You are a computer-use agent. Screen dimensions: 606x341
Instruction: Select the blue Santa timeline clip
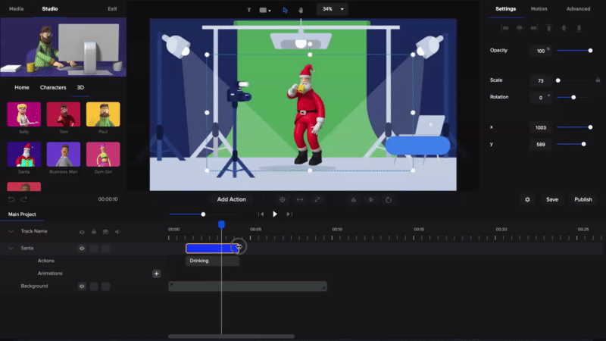(212, 249)
